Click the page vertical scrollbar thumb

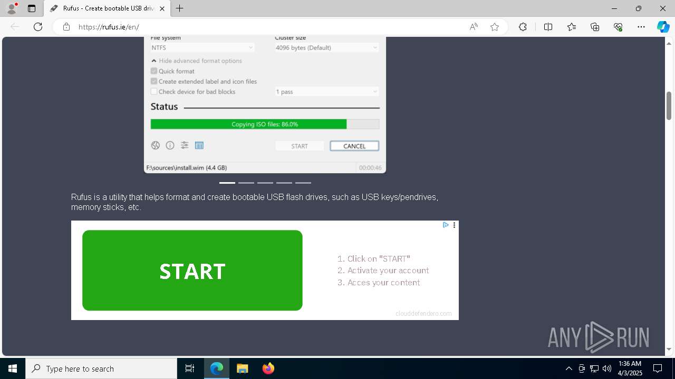[x=669, y=106]
